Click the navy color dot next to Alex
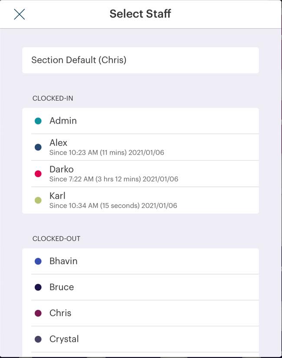 (38, 148)
